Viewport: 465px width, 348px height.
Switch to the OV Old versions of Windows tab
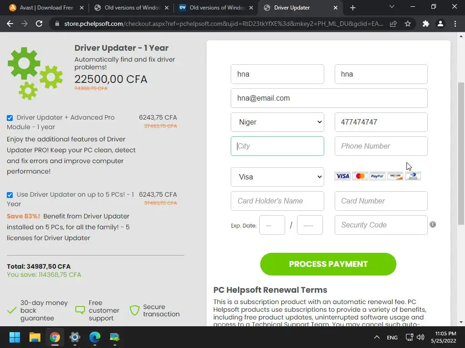pos(217,8)
